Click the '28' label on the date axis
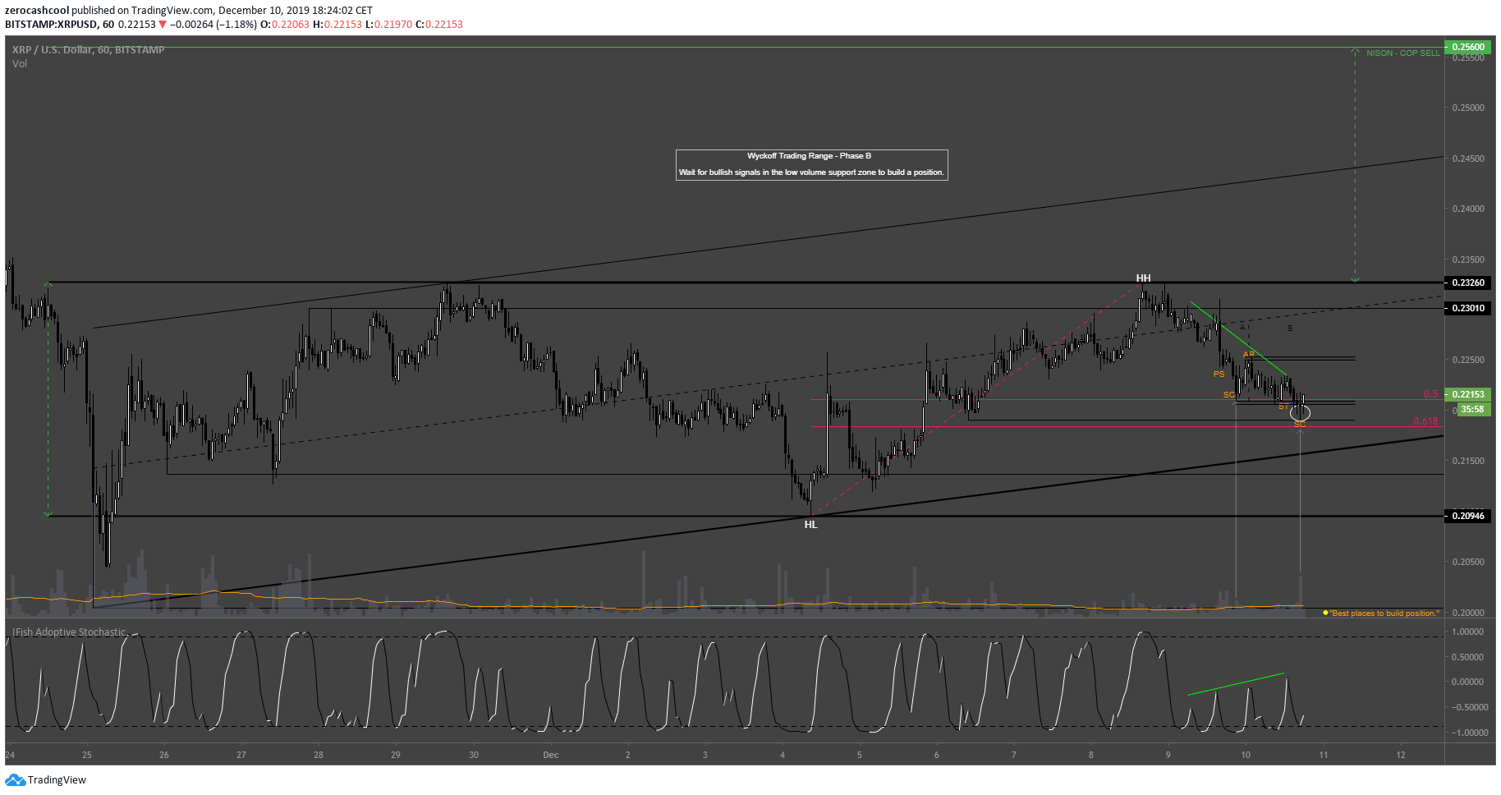The image size is (1501, 795). [x=319, y=755]
